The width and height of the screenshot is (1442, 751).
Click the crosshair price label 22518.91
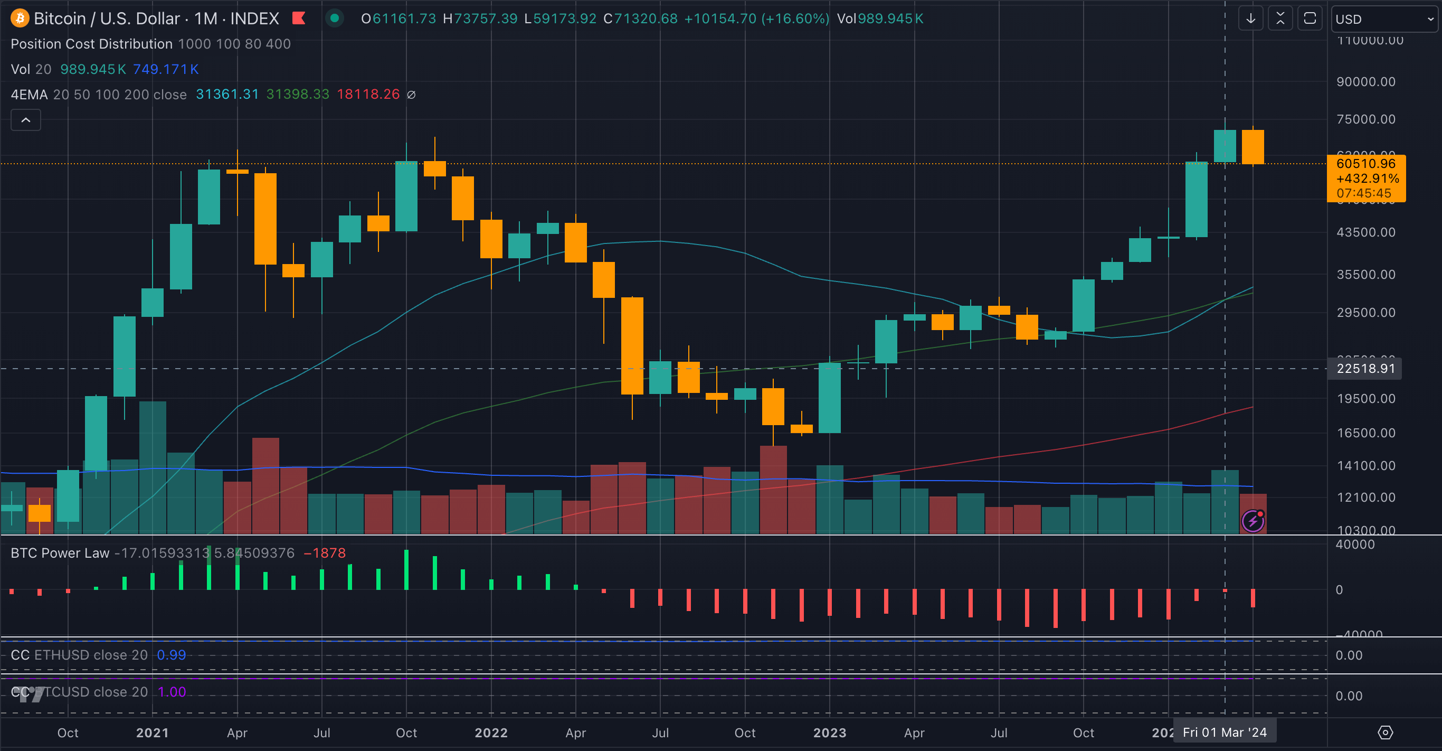pyautogui.click(x=1365, y=369)
